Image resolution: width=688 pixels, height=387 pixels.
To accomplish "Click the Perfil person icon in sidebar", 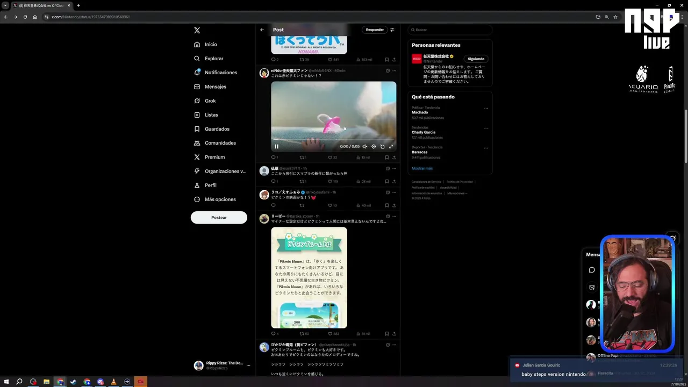I will [x=197, y=185].
